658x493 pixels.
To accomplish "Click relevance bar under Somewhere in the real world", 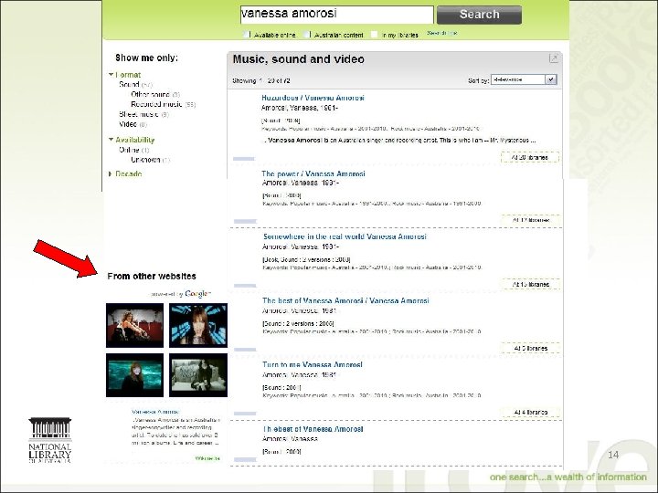I will point(245,286).
